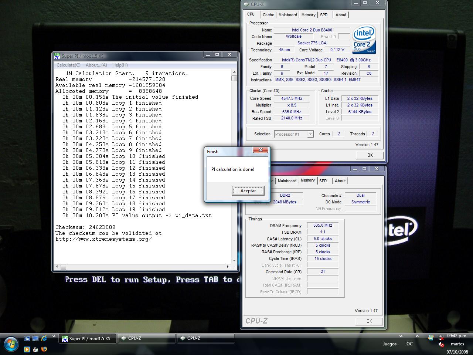Open the Windows Start orb
Screen dimensions: 473x355
pos(11,344)
